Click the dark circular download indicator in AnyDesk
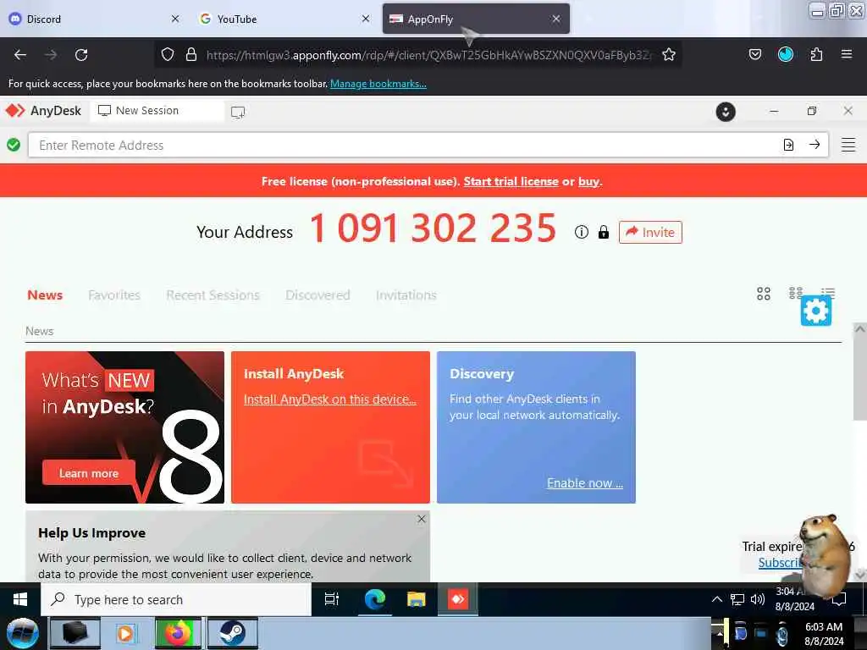This screenshot has width=867, height=650. click(x=726, y=112)
